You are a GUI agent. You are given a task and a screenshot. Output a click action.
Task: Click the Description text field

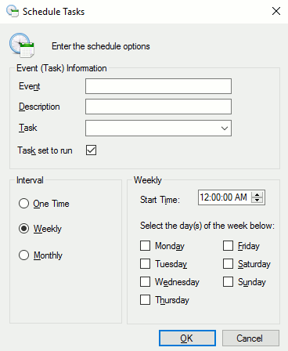(x=158, y=107)
